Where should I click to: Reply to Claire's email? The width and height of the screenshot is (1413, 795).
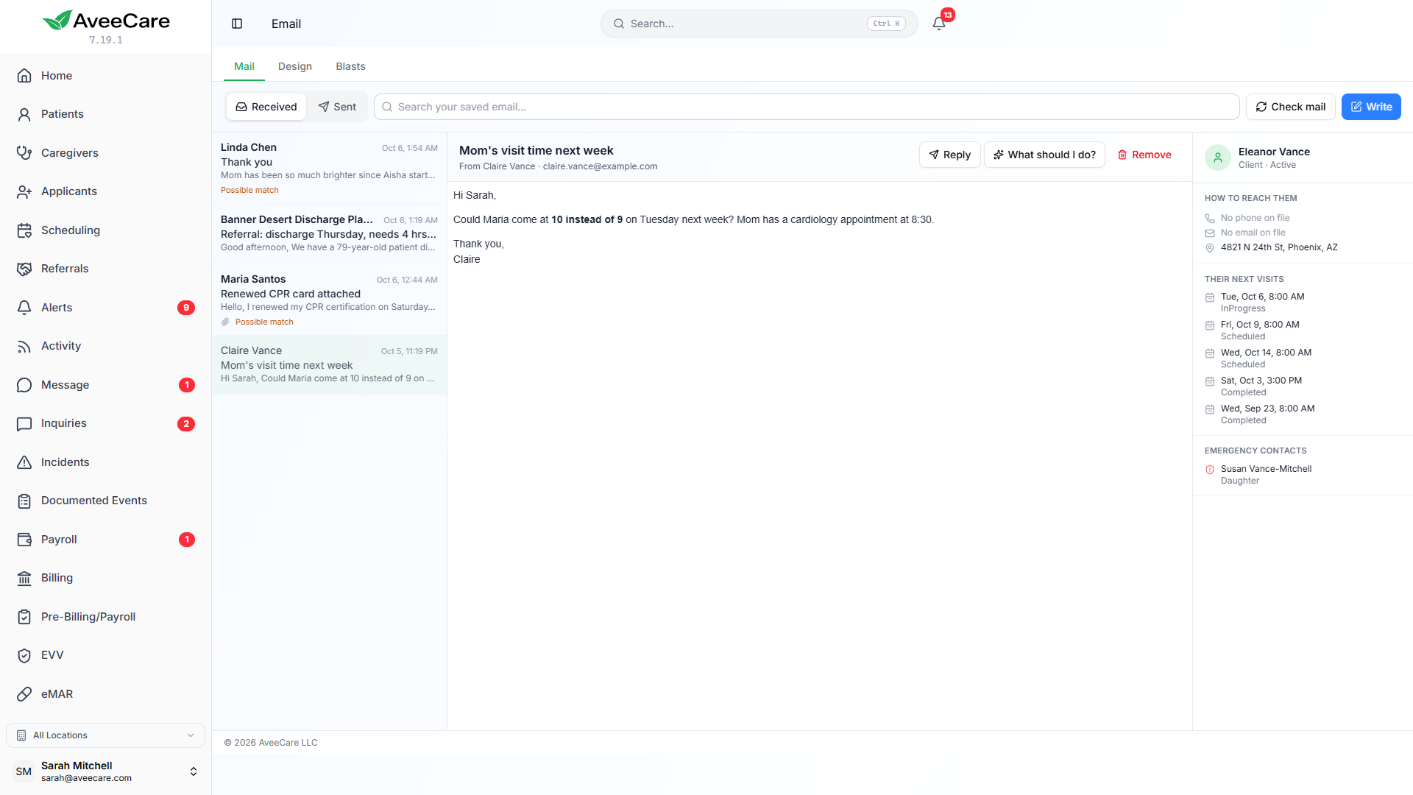(949, 155)
